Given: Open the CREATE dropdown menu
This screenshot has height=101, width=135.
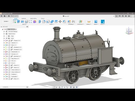Looking at the screenshot, I should click(24, 24).
